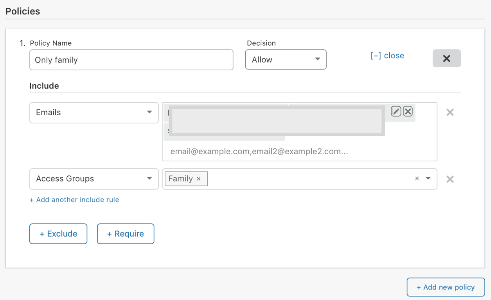Open the Emails rule type dropdown
This screenshot has width=491, height=300.
coord(94,112)
